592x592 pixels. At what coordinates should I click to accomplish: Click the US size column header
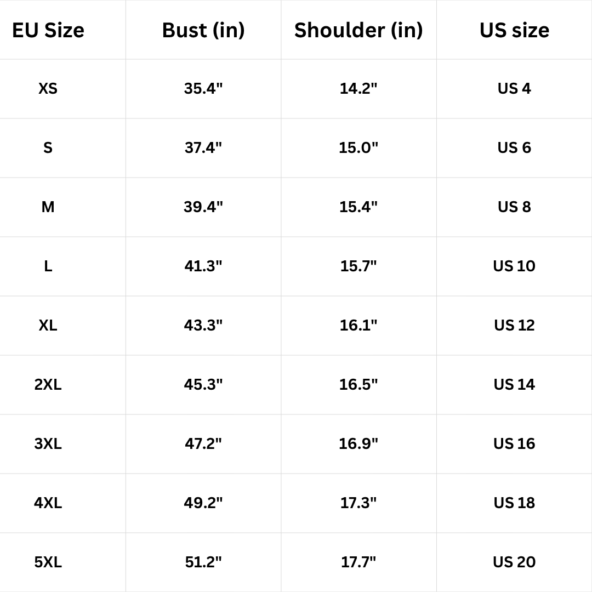click(514, 30)
